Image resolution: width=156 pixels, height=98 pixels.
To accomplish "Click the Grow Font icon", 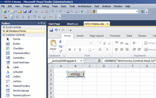I will (104, 43).
